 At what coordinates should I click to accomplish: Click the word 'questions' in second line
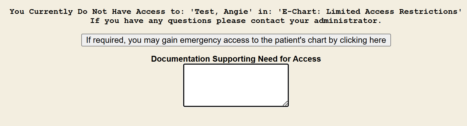coord(190,21)
